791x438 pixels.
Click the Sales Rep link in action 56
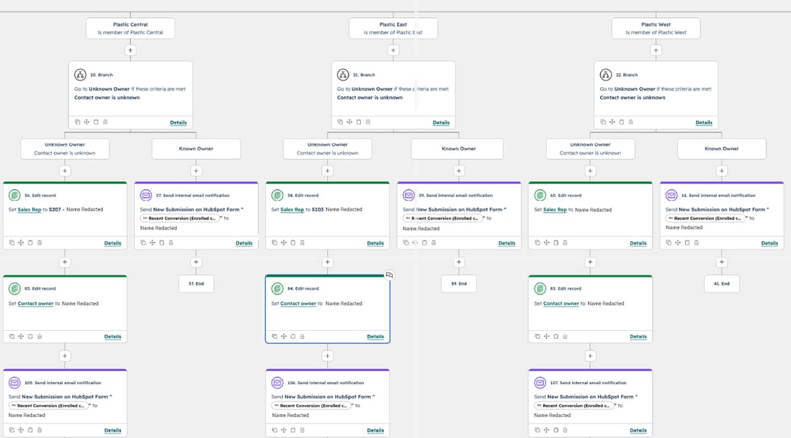(x=30, y=209)
